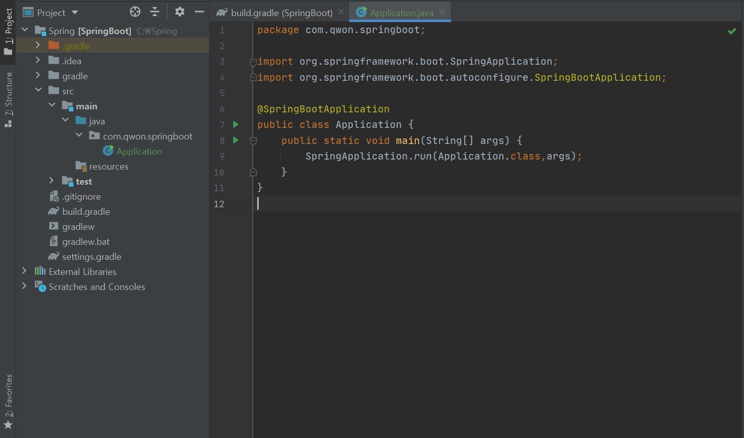Click the main folder icon
Viewport: 744px width, 438px height.
[x=67, y=106]
